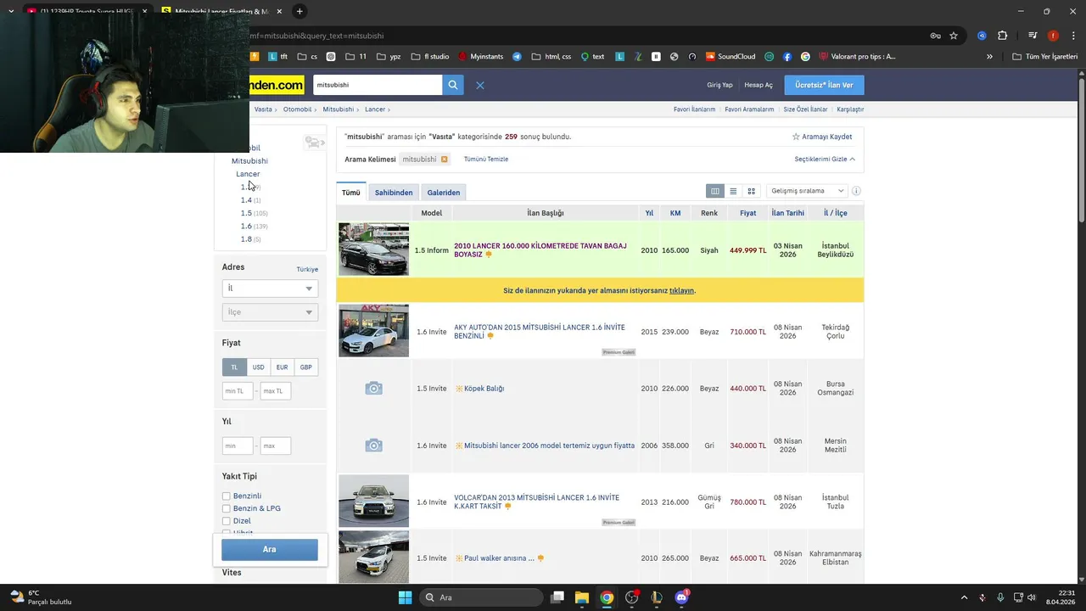This screenshot has width=1086, height=611.
Task: Open the 2010 Lancer black car thumbnail
Action: pyautogui.click(x=373, y=249)
